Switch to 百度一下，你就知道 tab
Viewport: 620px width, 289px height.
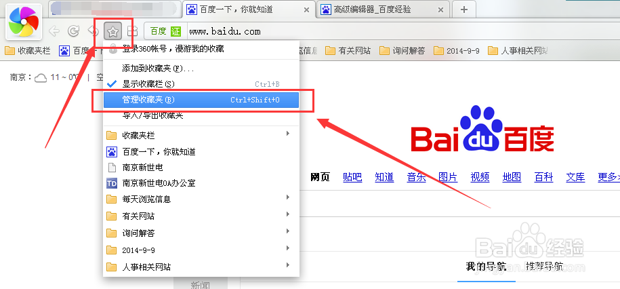pos(248,9)
